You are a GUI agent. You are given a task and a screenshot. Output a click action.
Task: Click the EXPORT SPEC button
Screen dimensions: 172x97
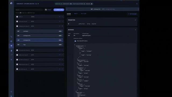pos(59,10)
